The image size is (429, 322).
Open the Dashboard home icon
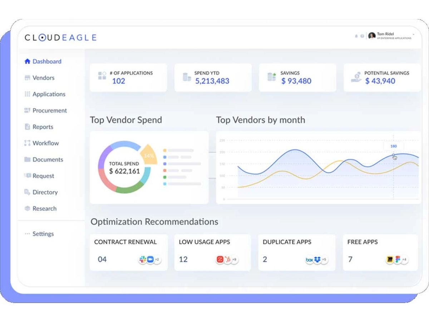pyautogui.click(x=27, y=62)
